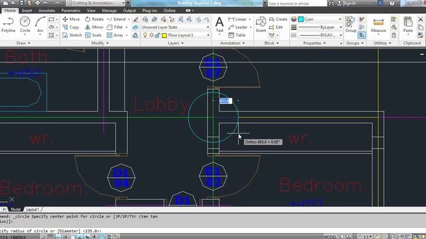Click the Mirror tool

[x=94, y=27]
